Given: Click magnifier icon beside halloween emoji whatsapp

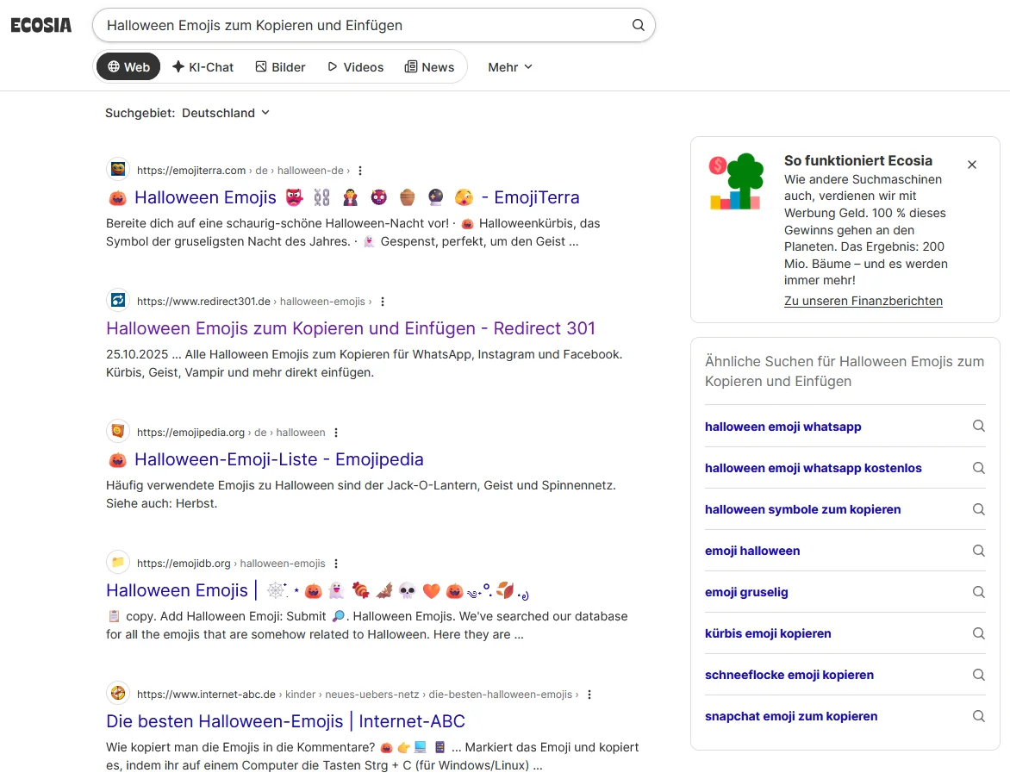Looking at the screenshot, I should tap(978, 426).
